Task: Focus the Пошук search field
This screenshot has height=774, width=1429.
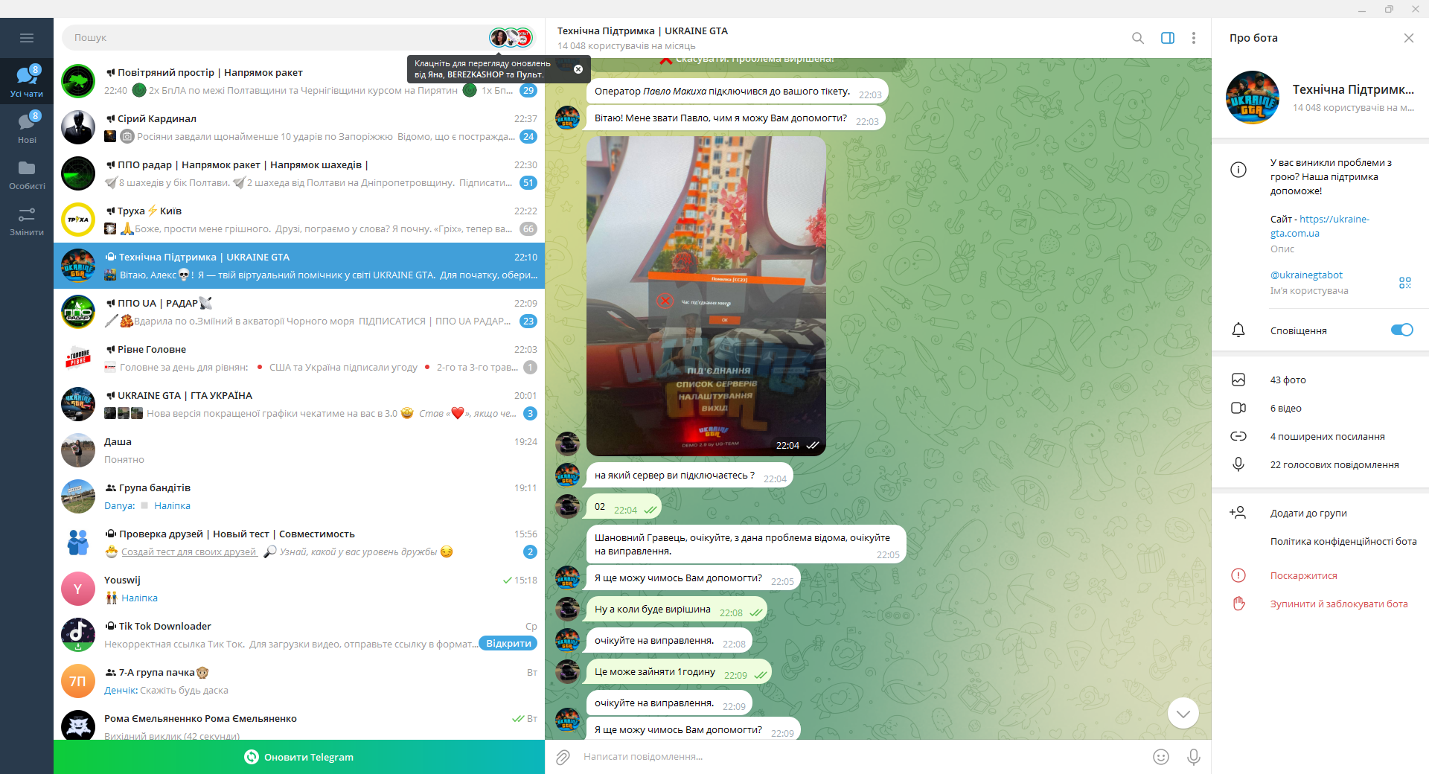Action: pyautogui.click(x=275, y=37)
